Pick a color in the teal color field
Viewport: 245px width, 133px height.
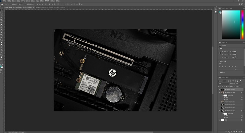(231, 25)
